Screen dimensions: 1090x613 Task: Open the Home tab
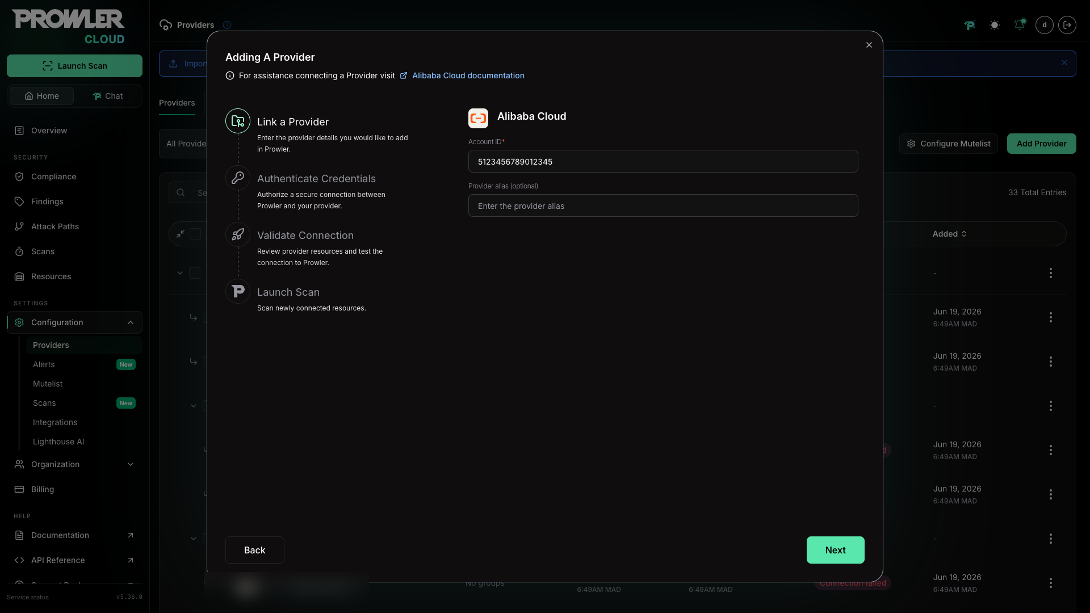tap(41, 96)
